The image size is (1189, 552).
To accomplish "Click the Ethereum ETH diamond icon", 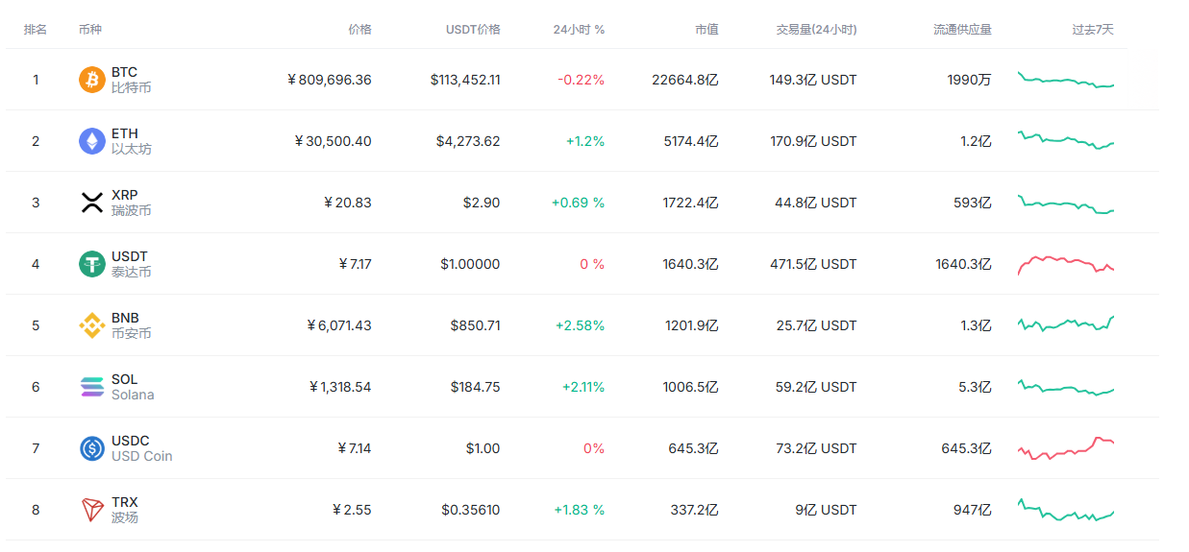I will coord(92,141).
